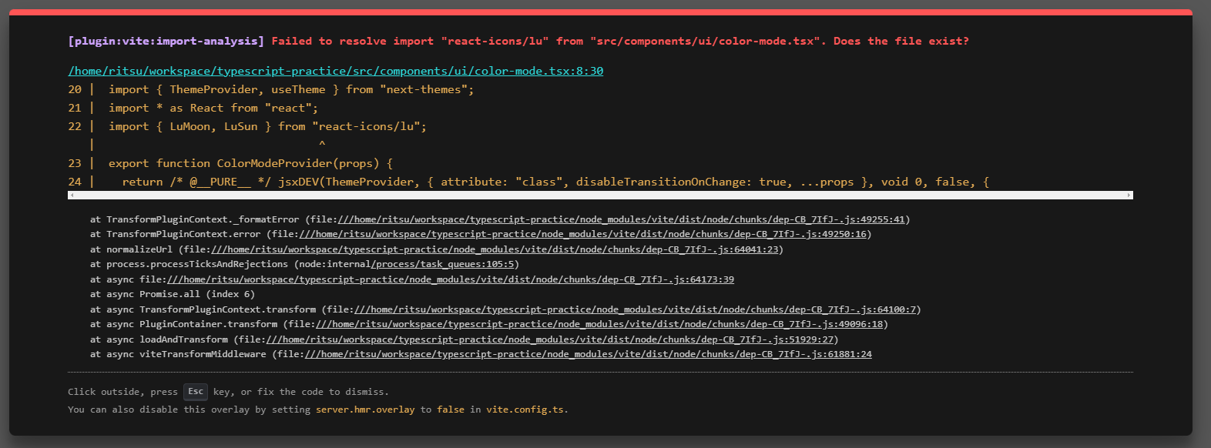Click the "async Promise.all (index 6)" stack line

(173, 294)
